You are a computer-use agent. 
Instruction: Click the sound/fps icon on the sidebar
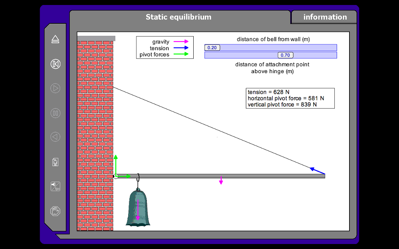pyautogui.click(x=55, y=186)
